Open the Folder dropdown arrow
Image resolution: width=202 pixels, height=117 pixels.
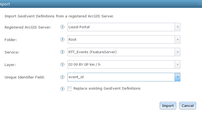click(177, 40)
